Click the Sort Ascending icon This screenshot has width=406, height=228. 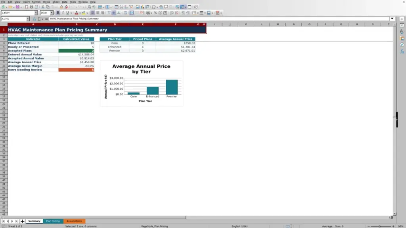point(121,7)
